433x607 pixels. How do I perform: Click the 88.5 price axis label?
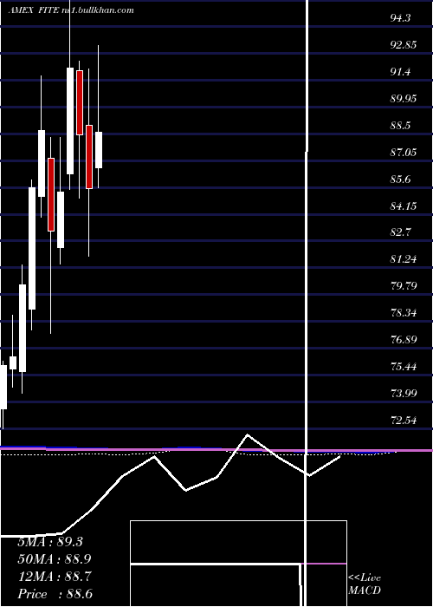pos(400,126)
